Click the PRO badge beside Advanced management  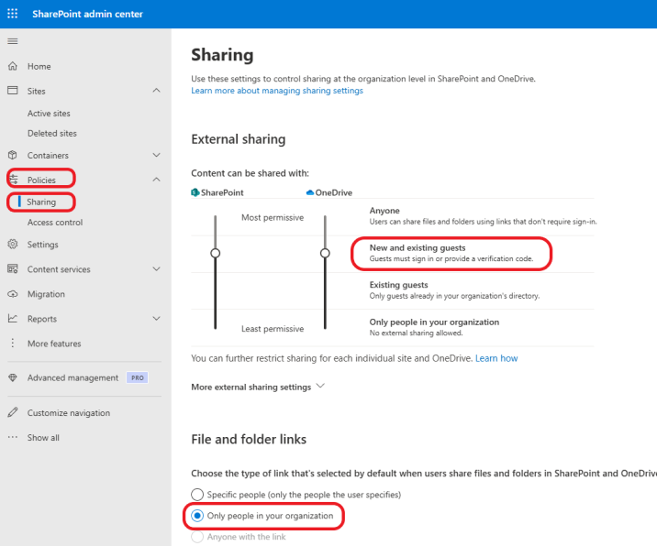(x=137, y=377)
